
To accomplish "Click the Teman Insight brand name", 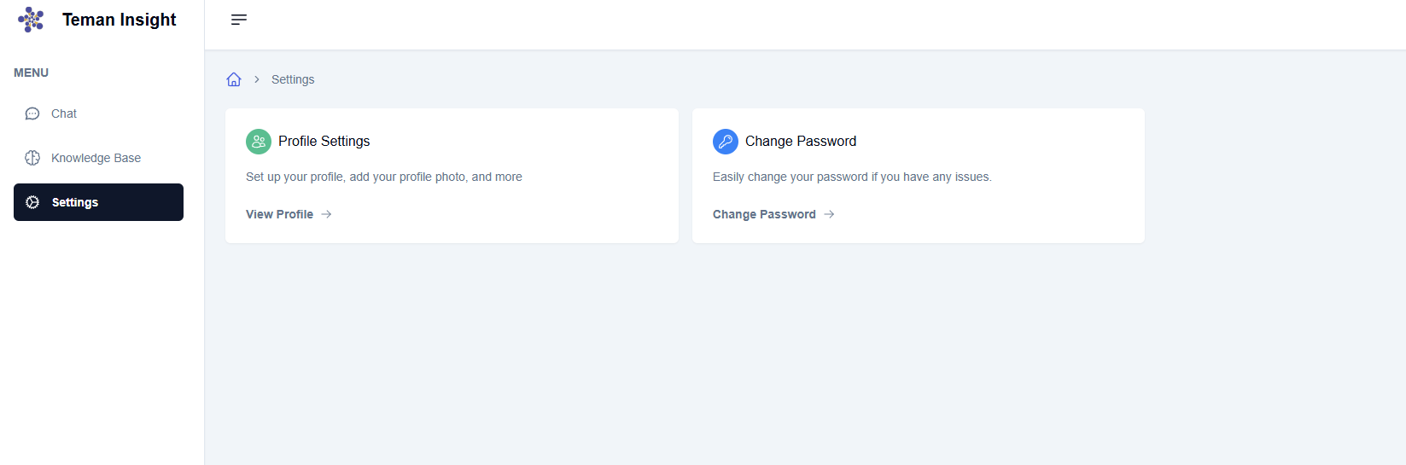I will point(120,20).
